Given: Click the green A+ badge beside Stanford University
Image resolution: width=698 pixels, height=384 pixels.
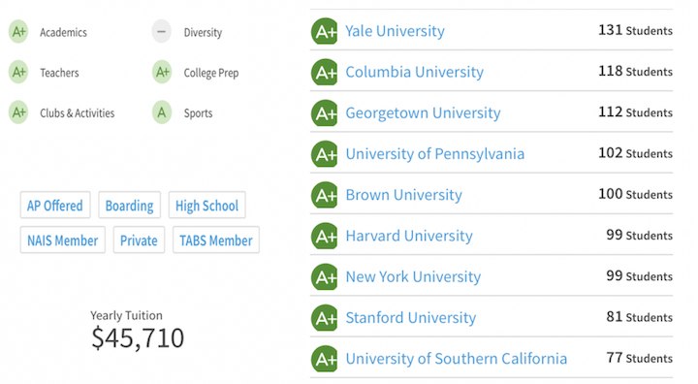Looking at the screenshot, I should point(325,318).
